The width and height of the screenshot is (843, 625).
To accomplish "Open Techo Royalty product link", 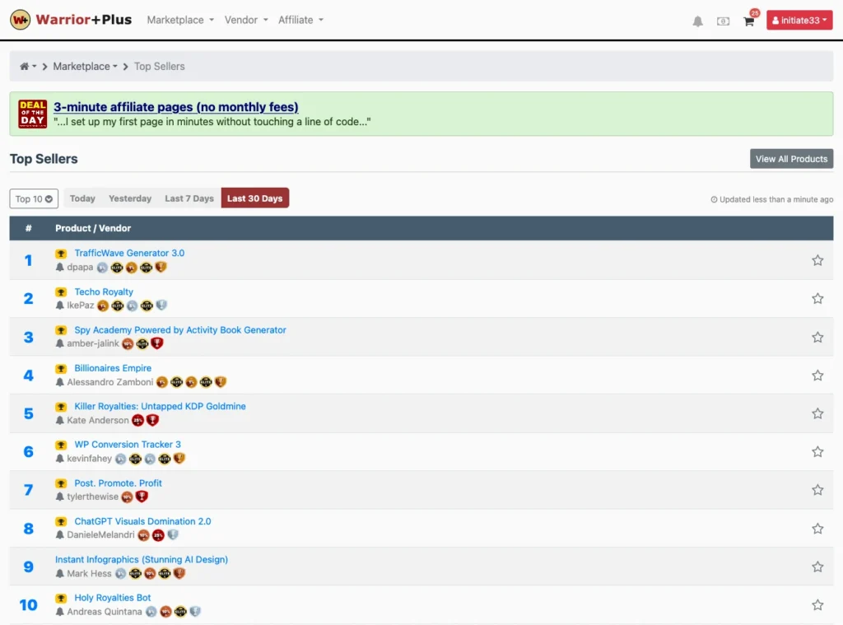I will coord(104,292).
